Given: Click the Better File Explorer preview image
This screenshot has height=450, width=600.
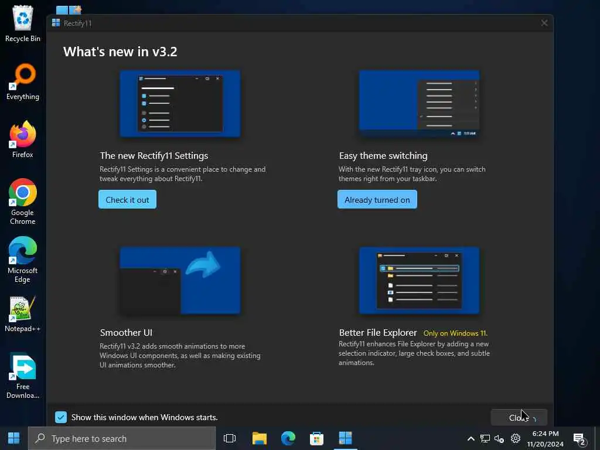Looking at the screenshot, I should pyautogui.click(x=419, y=281).
